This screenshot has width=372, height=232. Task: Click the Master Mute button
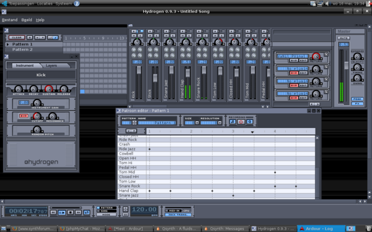pyautogui.click(x=343, y=38)
